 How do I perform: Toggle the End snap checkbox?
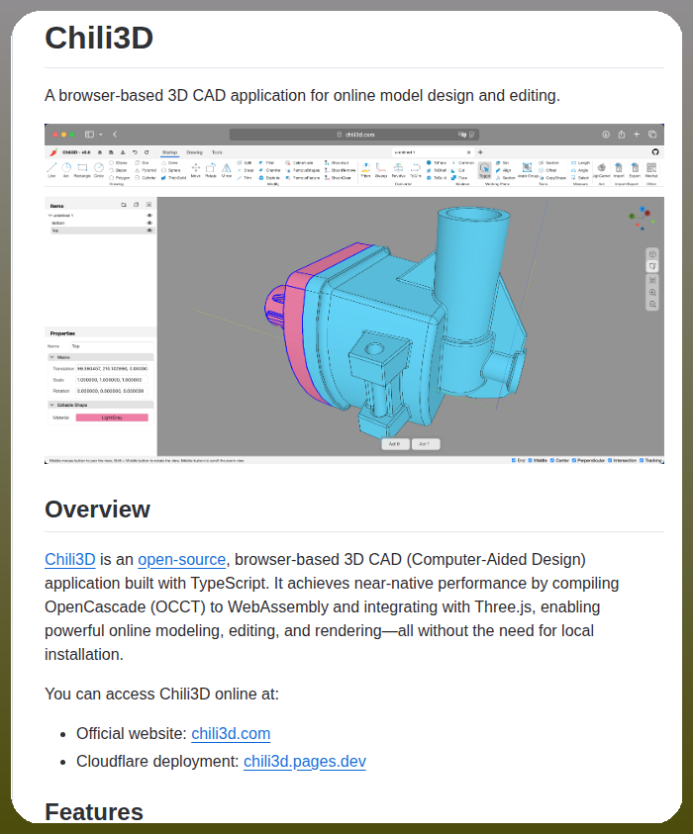coord(514,461)
